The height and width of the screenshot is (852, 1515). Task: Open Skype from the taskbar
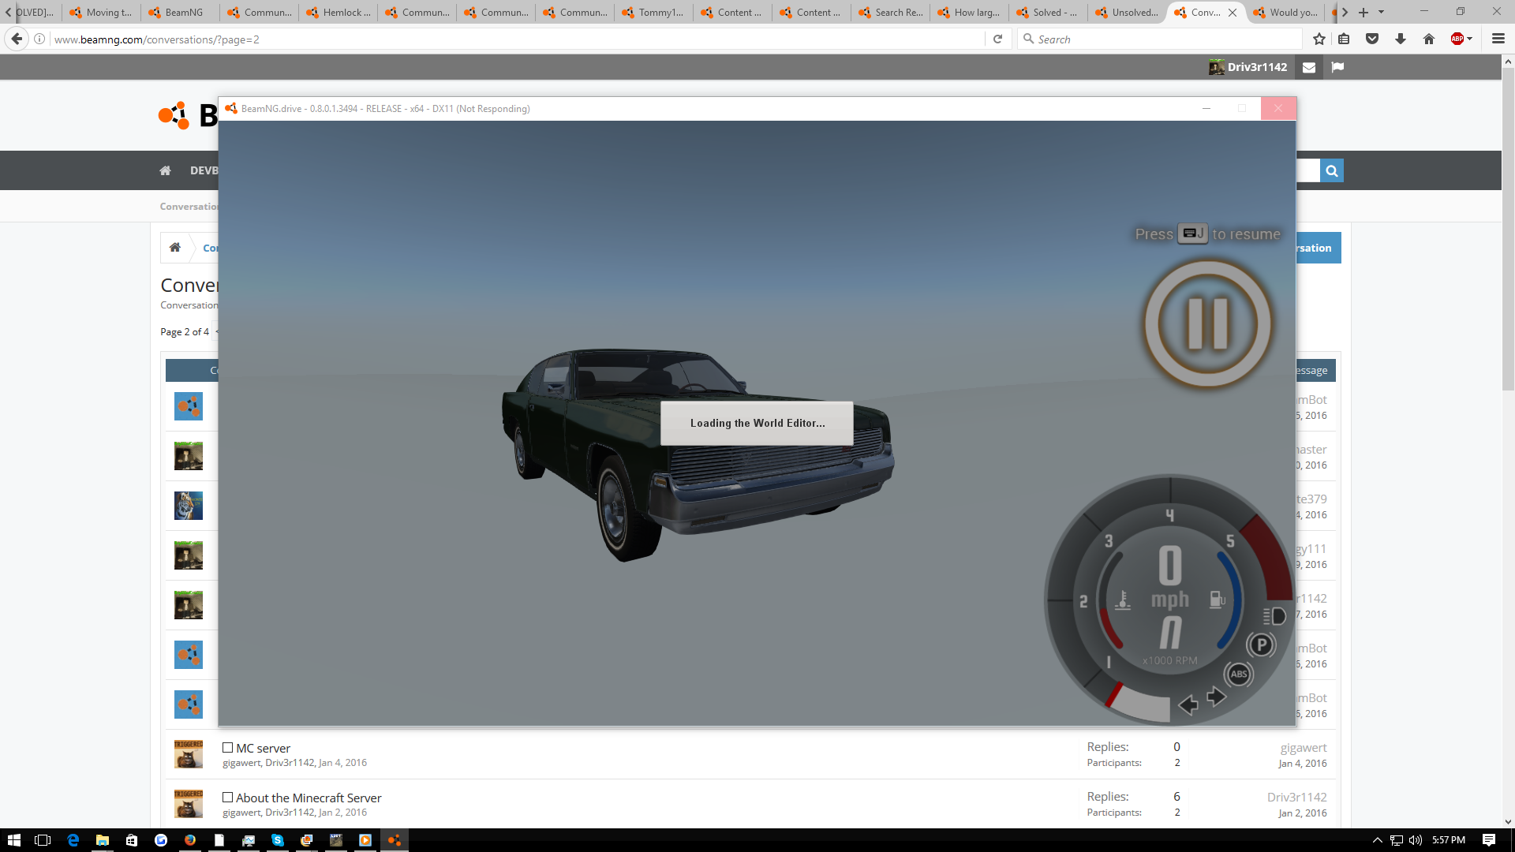(x=278, y=840)
